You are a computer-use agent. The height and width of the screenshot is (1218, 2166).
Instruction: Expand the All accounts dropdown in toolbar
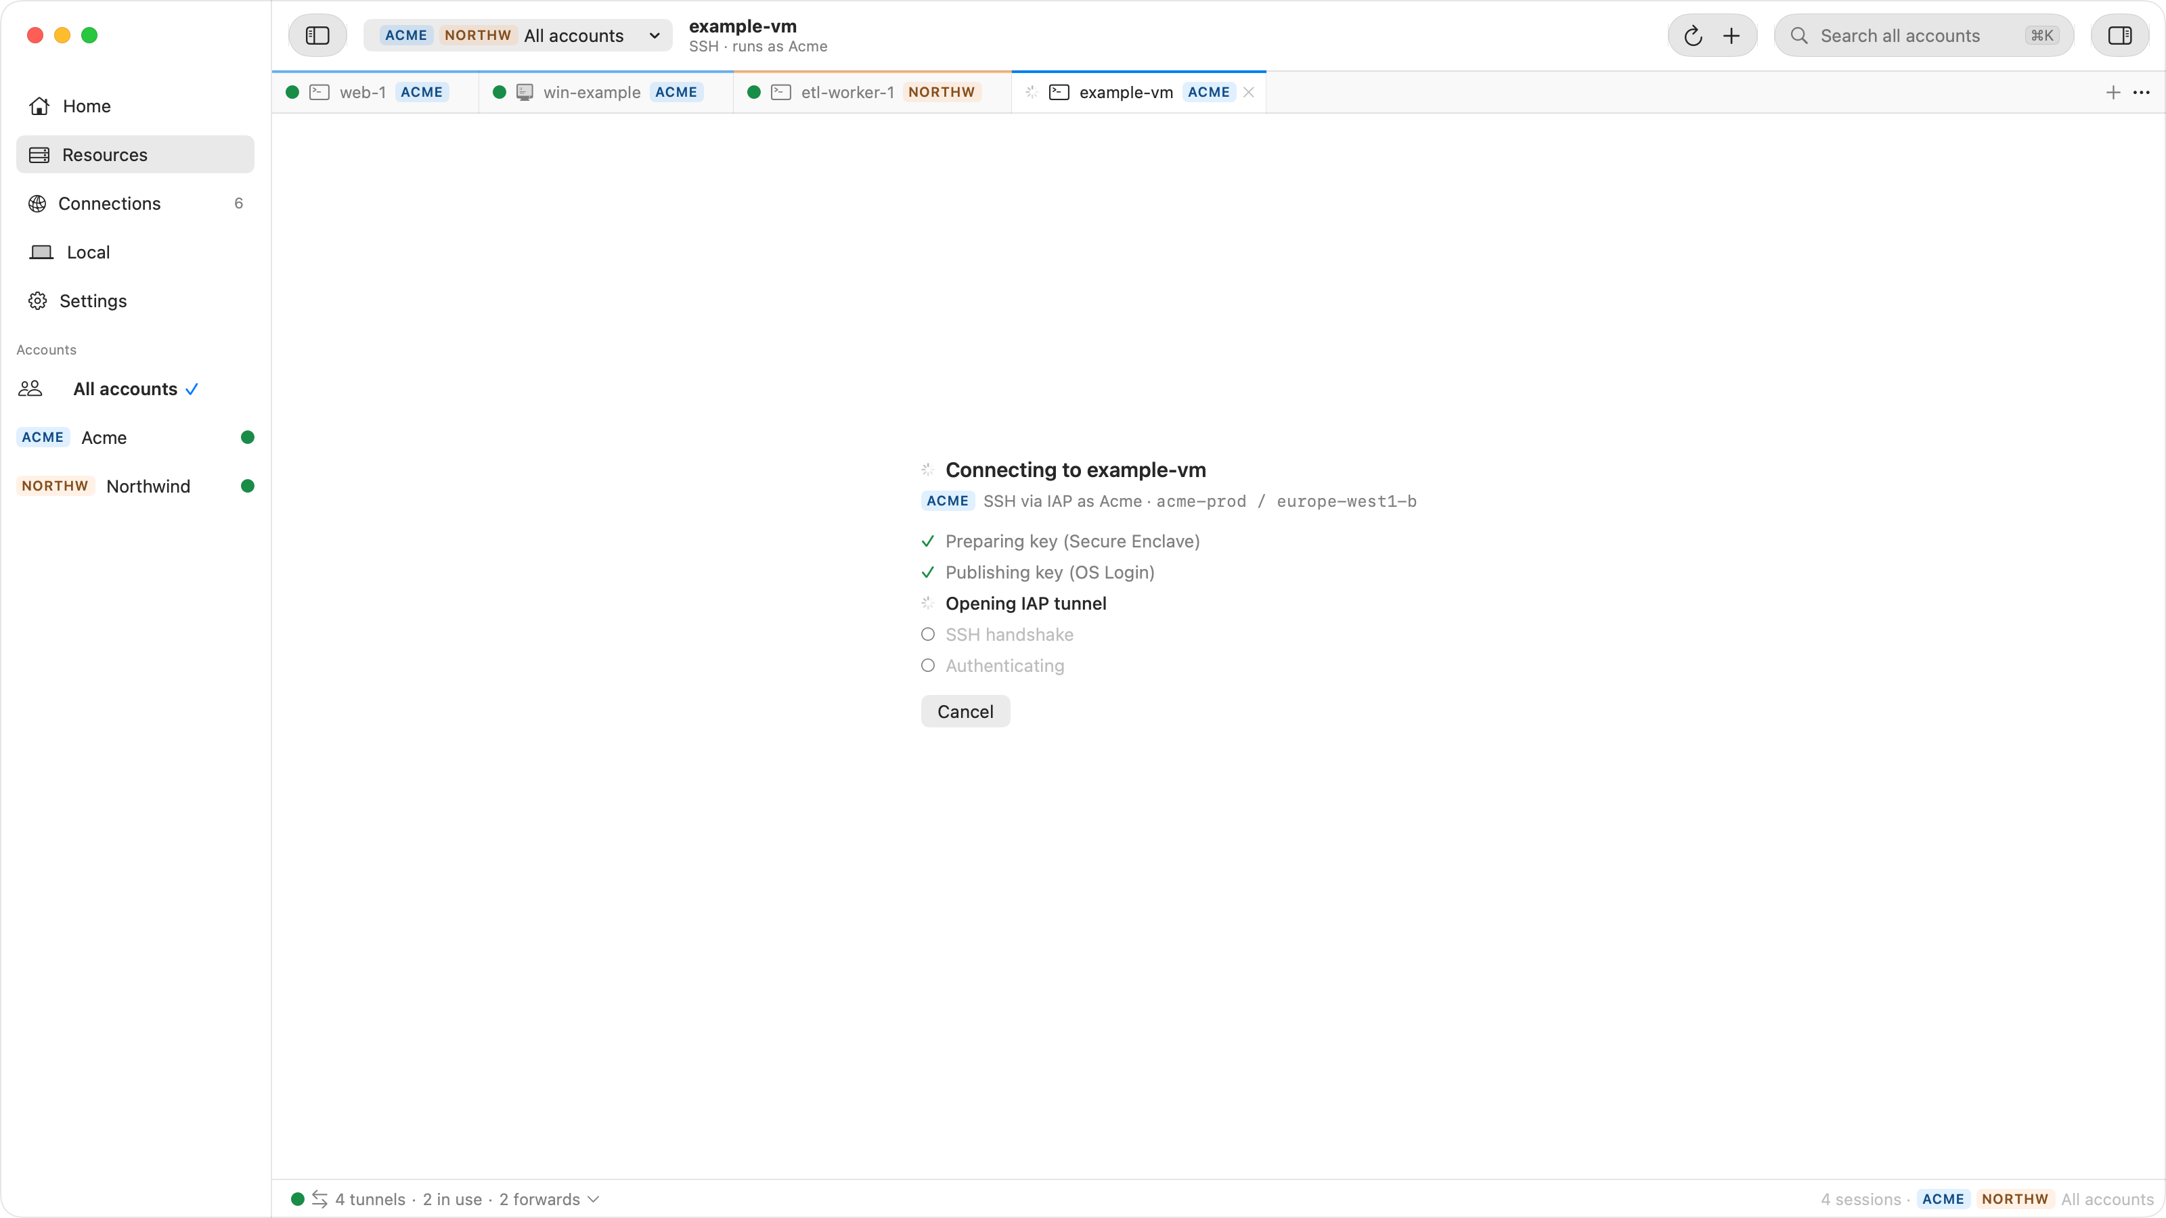517,35
